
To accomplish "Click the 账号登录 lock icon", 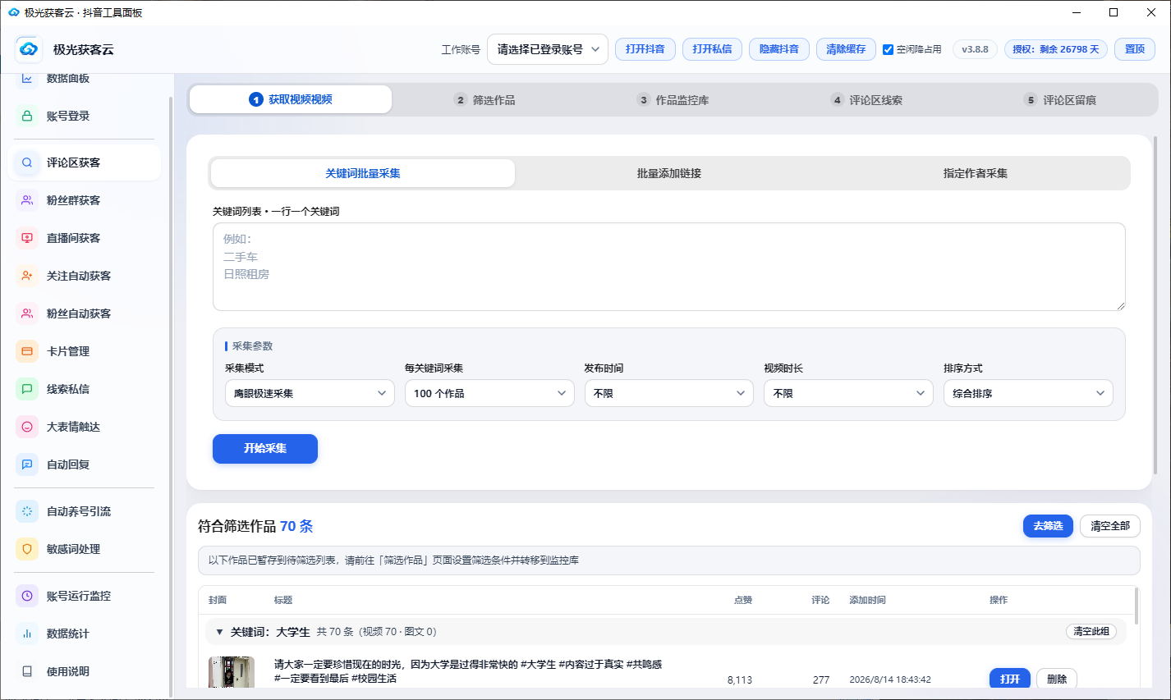I will tap(27, 116).
